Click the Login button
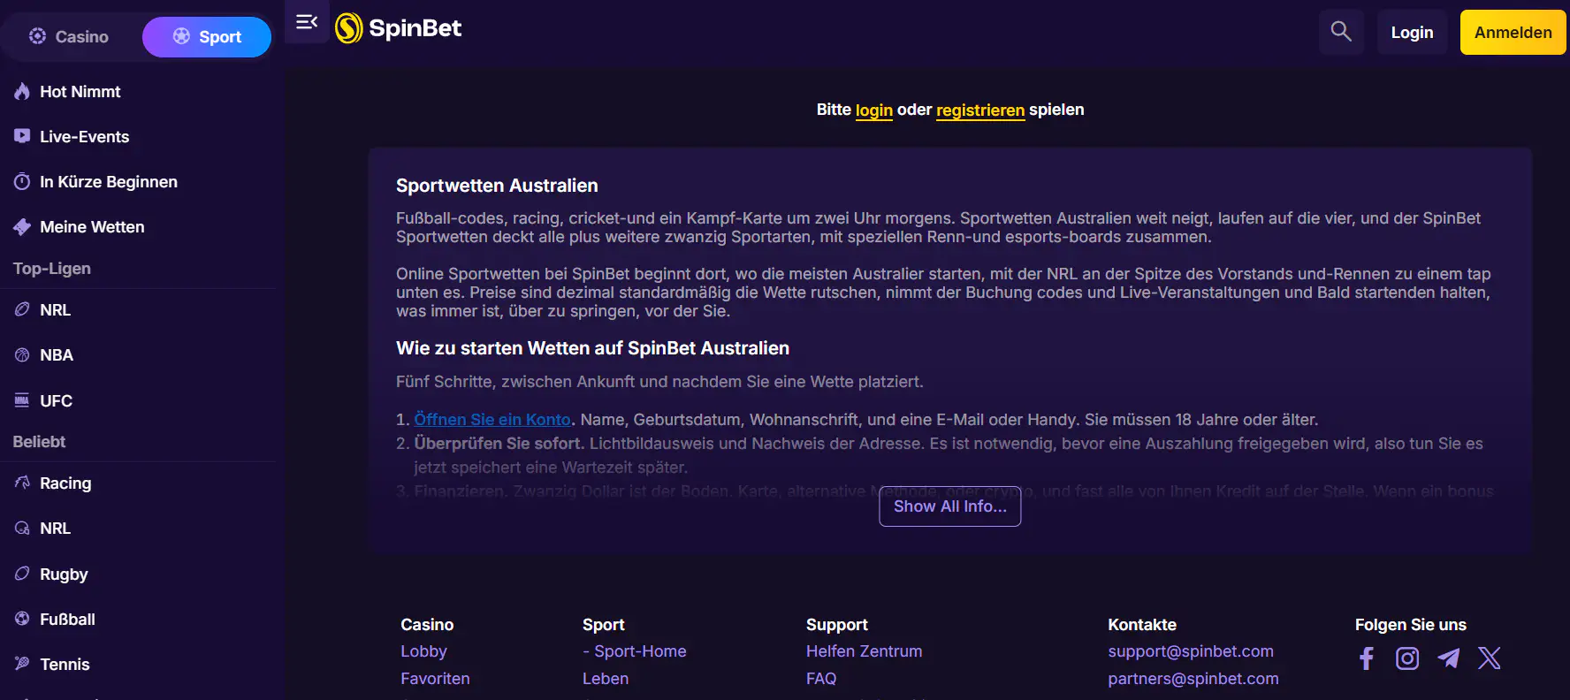Screen dimensions: 1570x700 click(x=1412, y=32)
